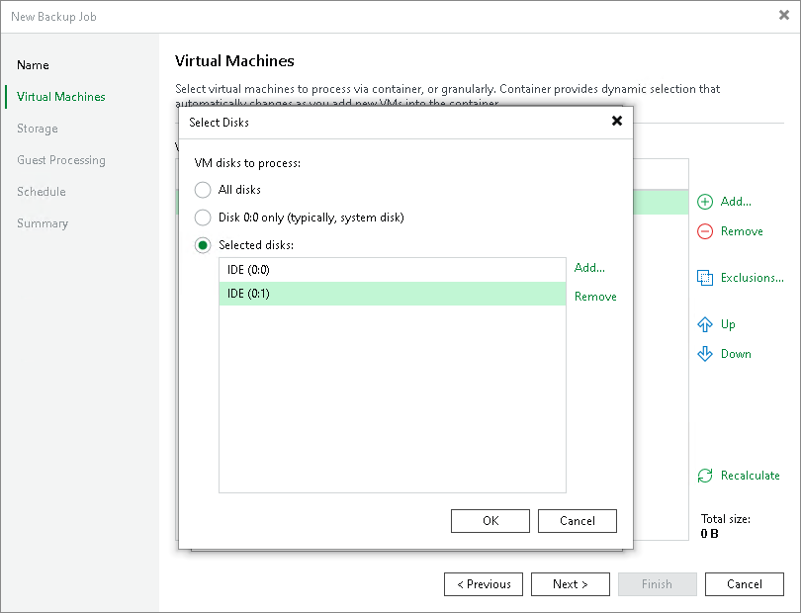Open the Summary wizard step
This screenshot has width=801, height=613.
pyautogui.click(x=43, y=223)
